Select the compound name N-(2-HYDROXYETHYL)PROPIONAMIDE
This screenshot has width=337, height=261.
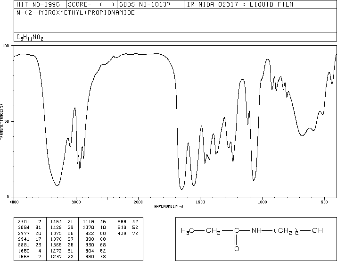click(75, 13)
